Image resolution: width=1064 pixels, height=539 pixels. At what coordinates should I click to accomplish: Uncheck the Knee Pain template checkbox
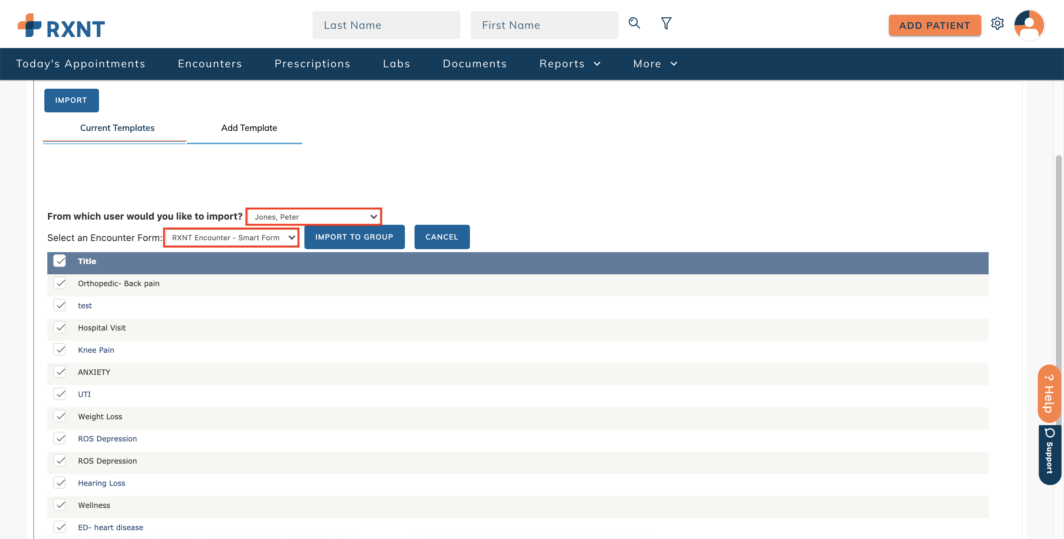[60, 350]
